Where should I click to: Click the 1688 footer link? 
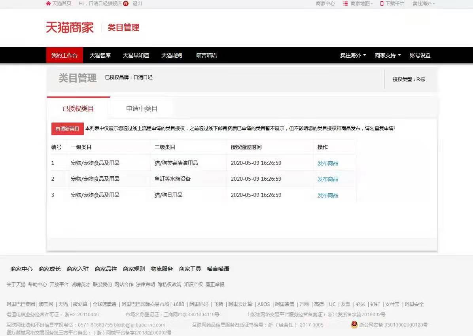tap(179, 304)
